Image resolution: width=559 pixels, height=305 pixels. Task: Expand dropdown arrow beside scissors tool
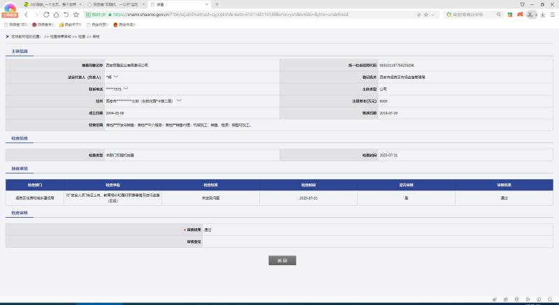[x=537, y=14]
